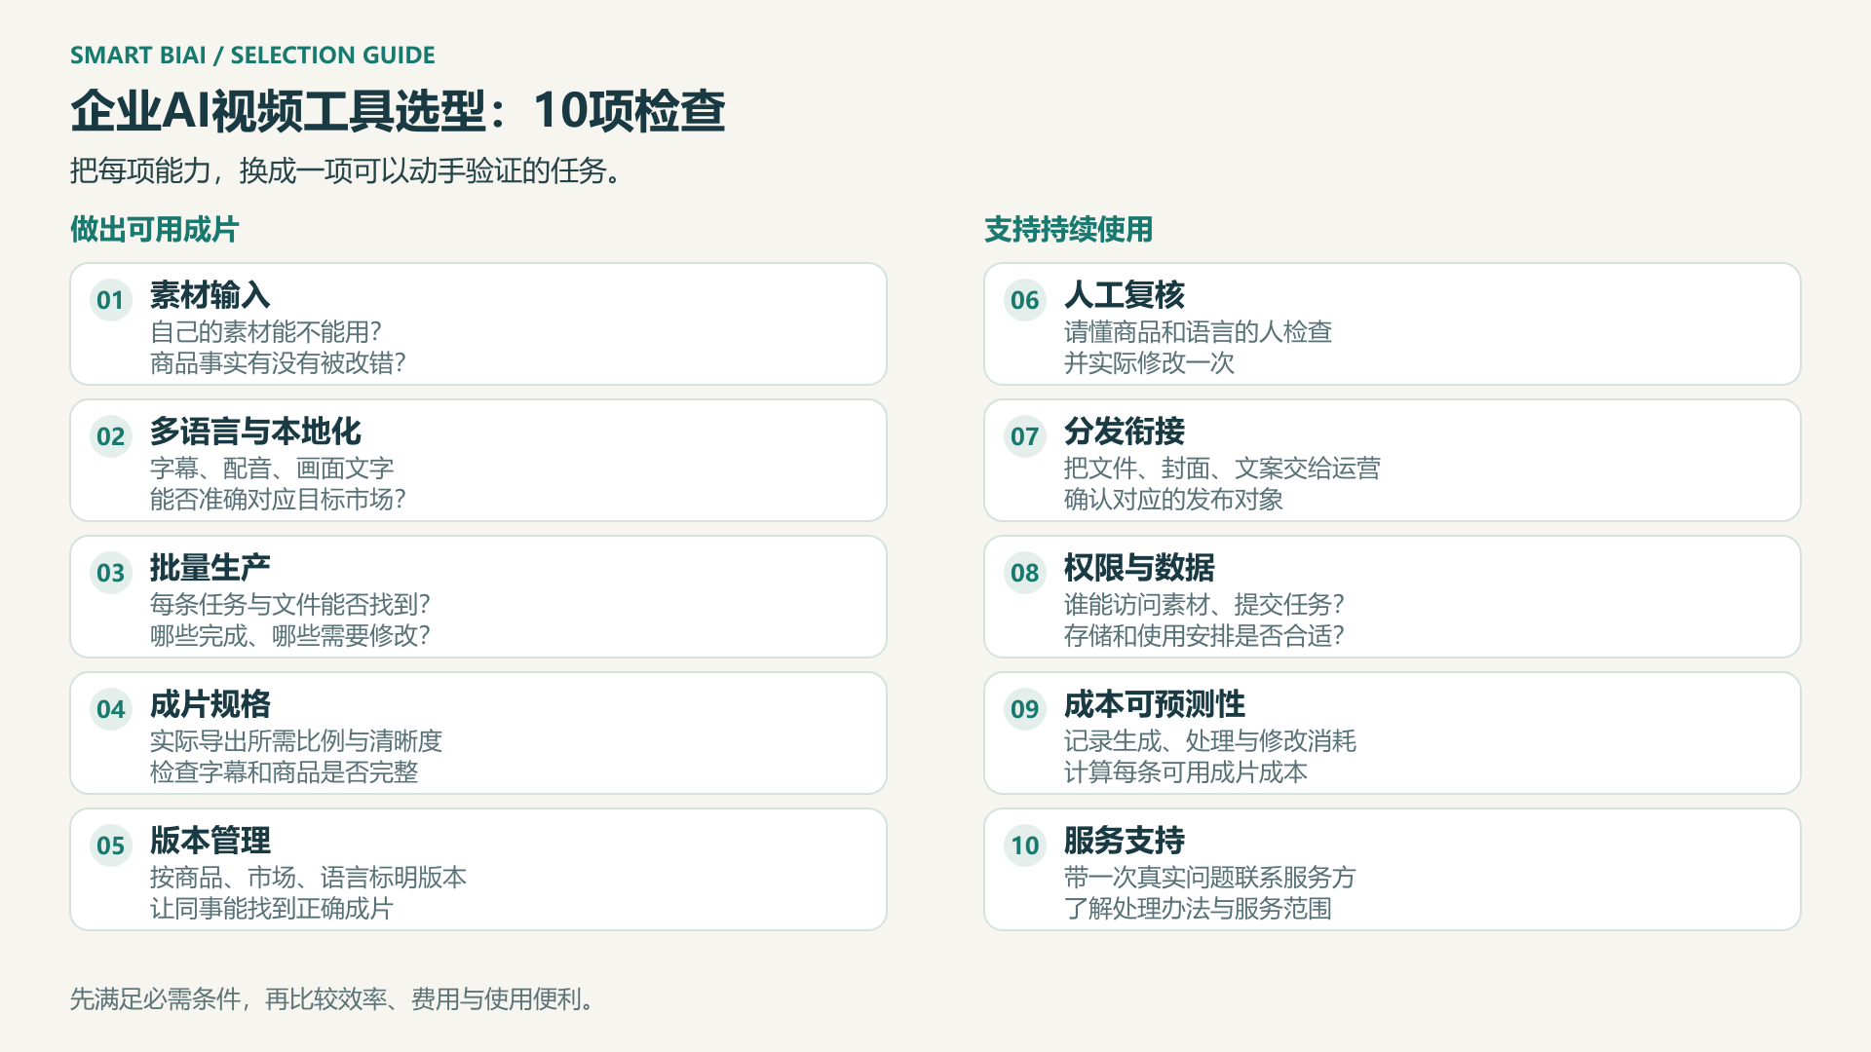Image resolution: width=1871 pixels, height=1052 pixels.
Task: Click the line "谁能访问素材、提交任务?"
Action: 1204,605
